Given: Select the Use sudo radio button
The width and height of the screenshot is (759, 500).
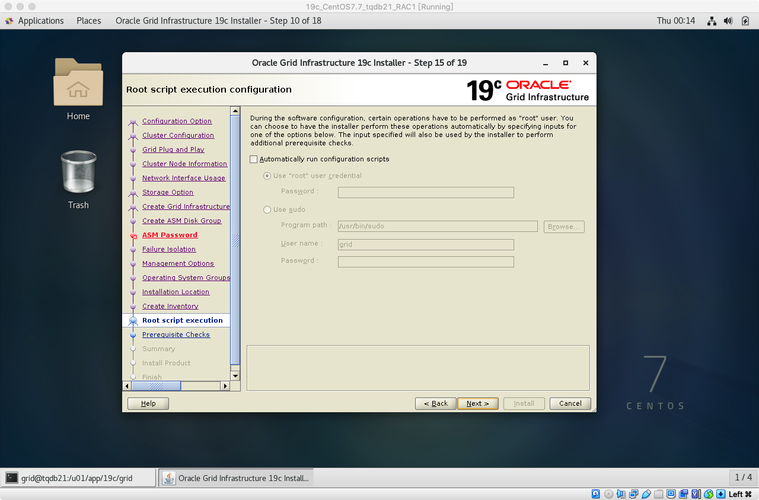Looking at the screenshot, I should (x=267, y=210).
